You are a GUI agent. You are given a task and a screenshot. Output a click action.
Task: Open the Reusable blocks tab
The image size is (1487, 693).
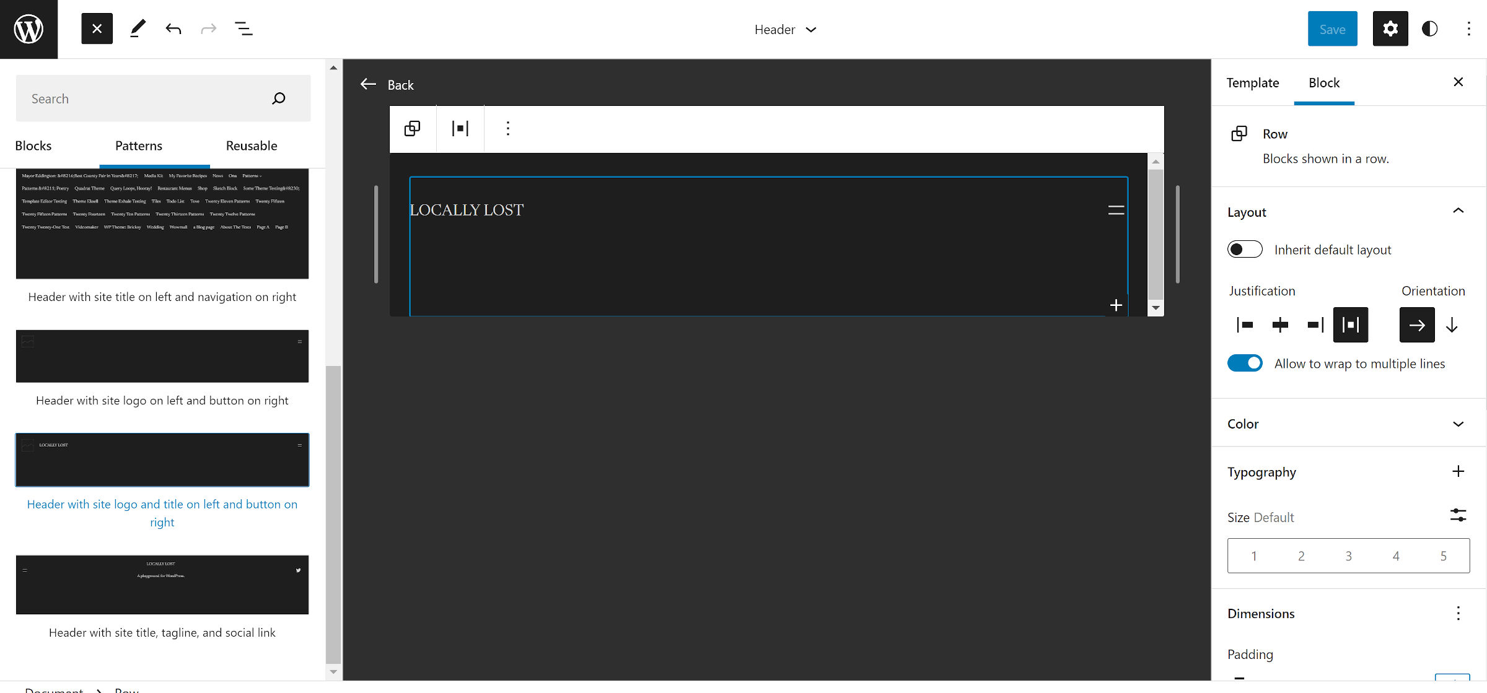point(251,146)
